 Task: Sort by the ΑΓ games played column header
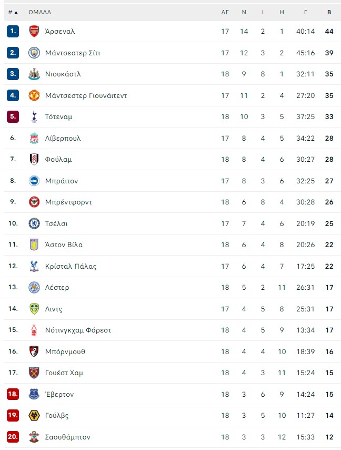[225, 12]
